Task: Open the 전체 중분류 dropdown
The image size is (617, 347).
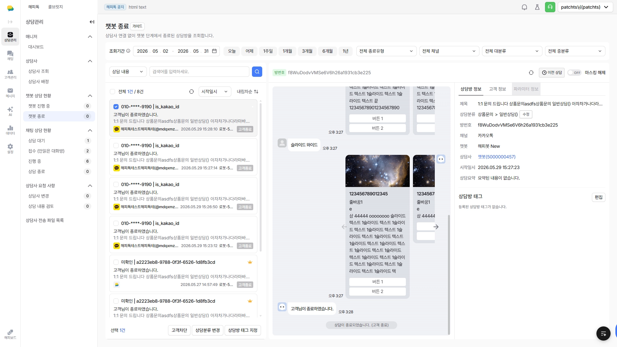Action: point(575,51)
